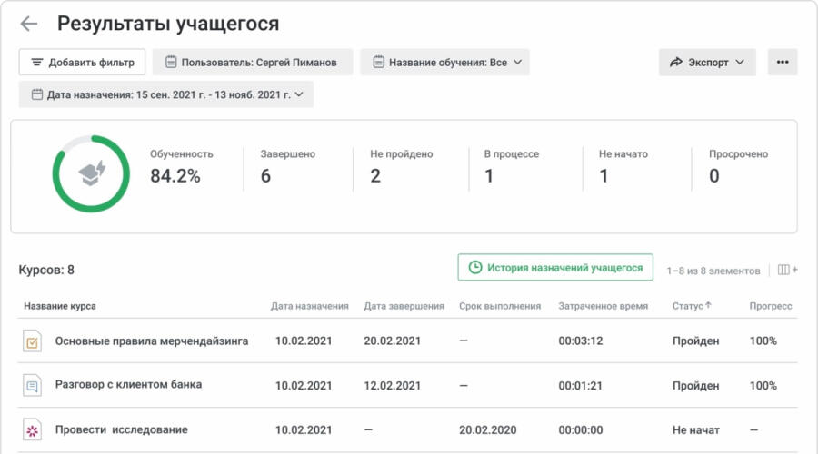Image resolution: width=818 pixels, height=454 pixels.
Task: Click time spent 00:00:00
Action: [x=581, y=430]
